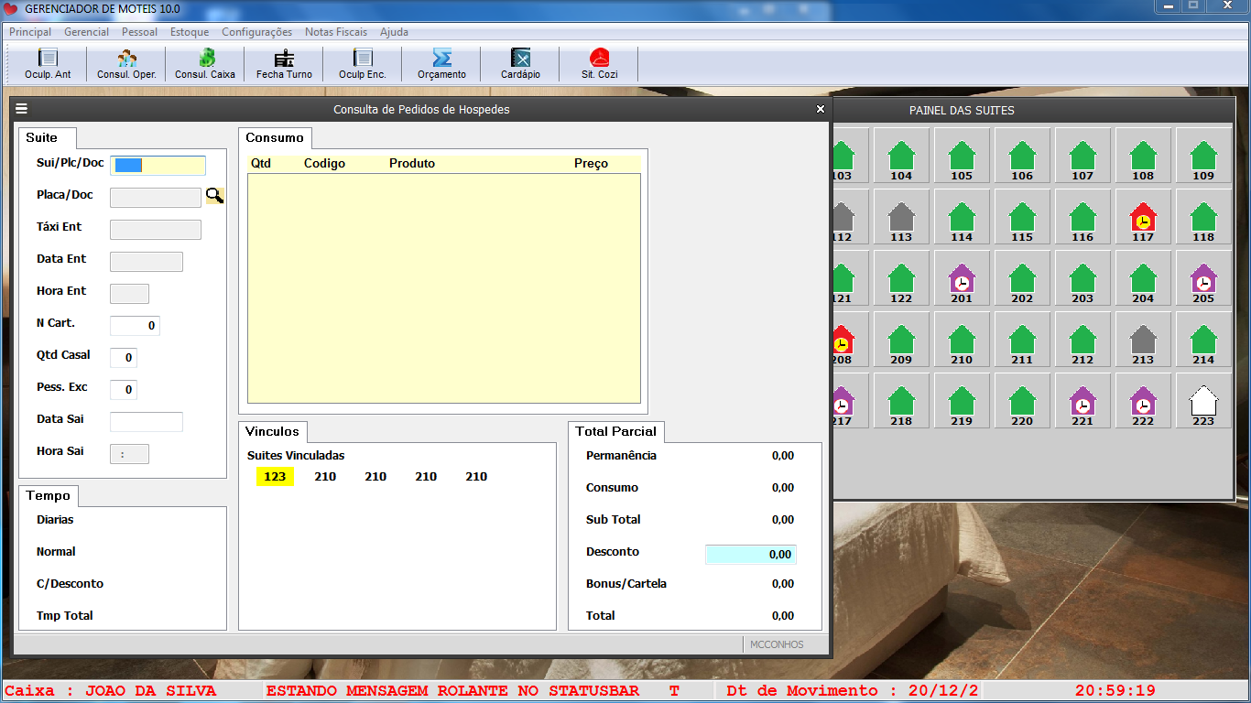Click the Consul. Oper. toolbar icon
Viewport: 1251px width, 703px height.
126,63
